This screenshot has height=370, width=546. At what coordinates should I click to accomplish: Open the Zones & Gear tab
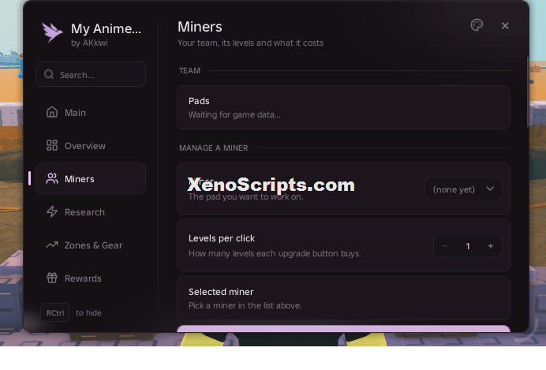[91, 245]
